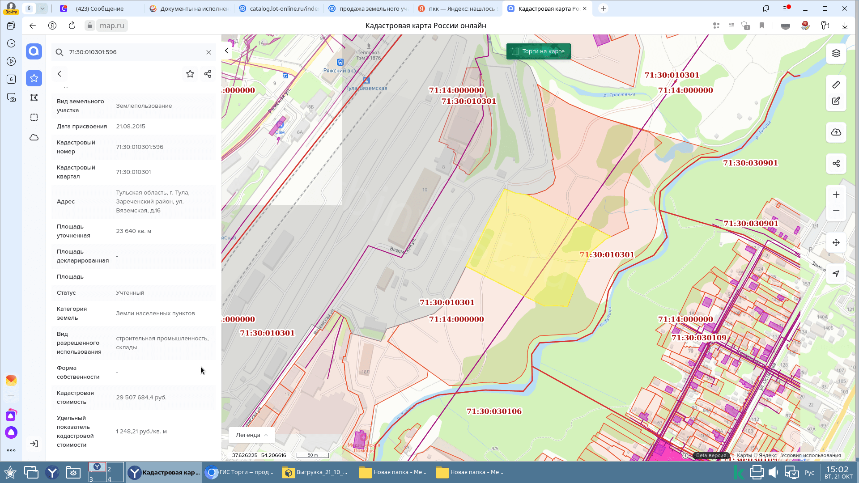
Task: Zoom out the map with minus button
Action: click(836, 211)
